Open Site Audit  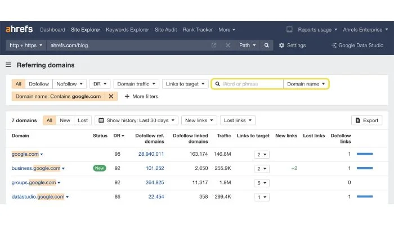[166, 30]
